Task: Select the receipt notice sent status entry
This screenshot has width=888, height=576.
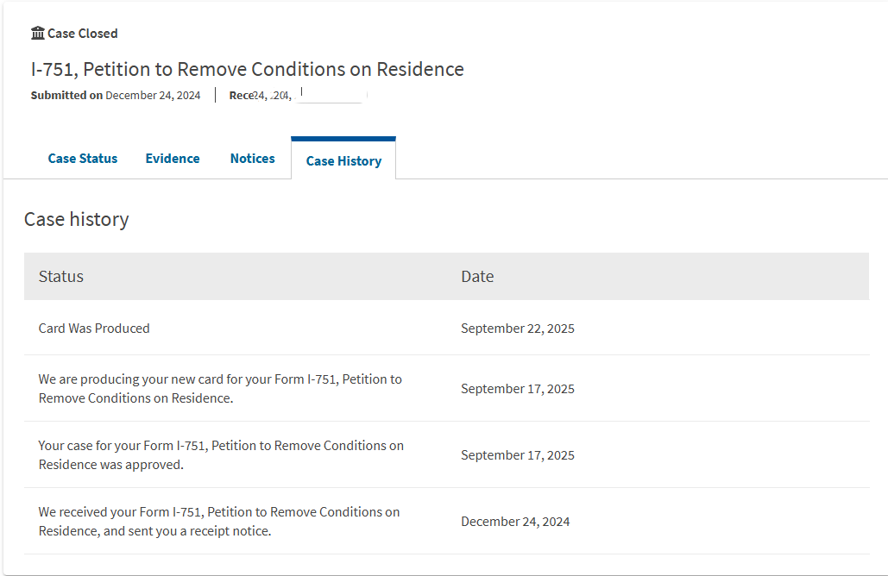Action: tap(219, 521)
